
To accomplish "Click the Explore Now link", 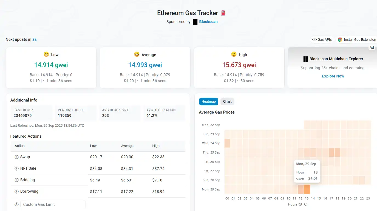I will (333, 76).
